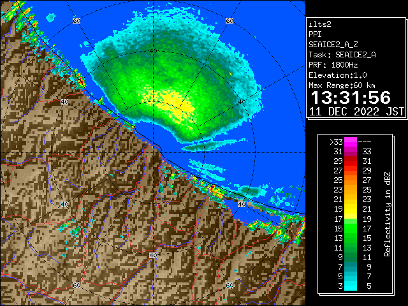This screenshot has height=306, width=408.
Task: Click the "Max Range:60 km" line
Action: (342, 85)
